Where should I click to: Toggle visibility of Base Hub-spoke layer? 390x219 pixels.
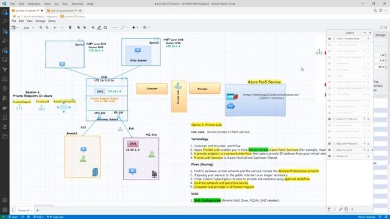(x=330, y=150)
